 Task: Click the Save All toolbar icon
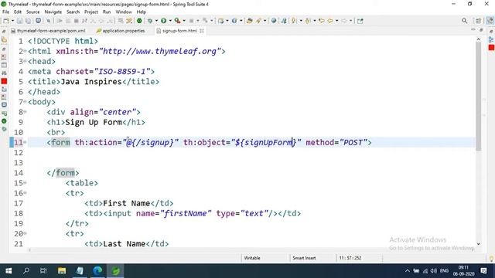click(x=28, y=21)
